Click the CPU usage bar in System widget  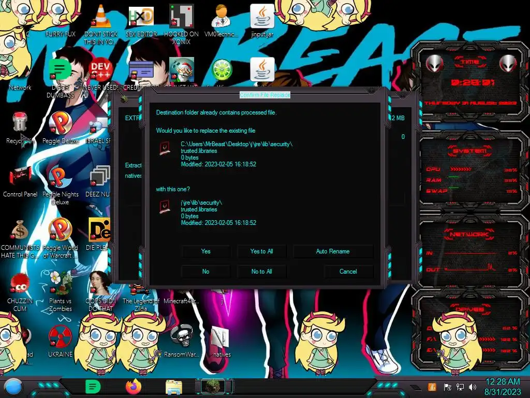461,169
